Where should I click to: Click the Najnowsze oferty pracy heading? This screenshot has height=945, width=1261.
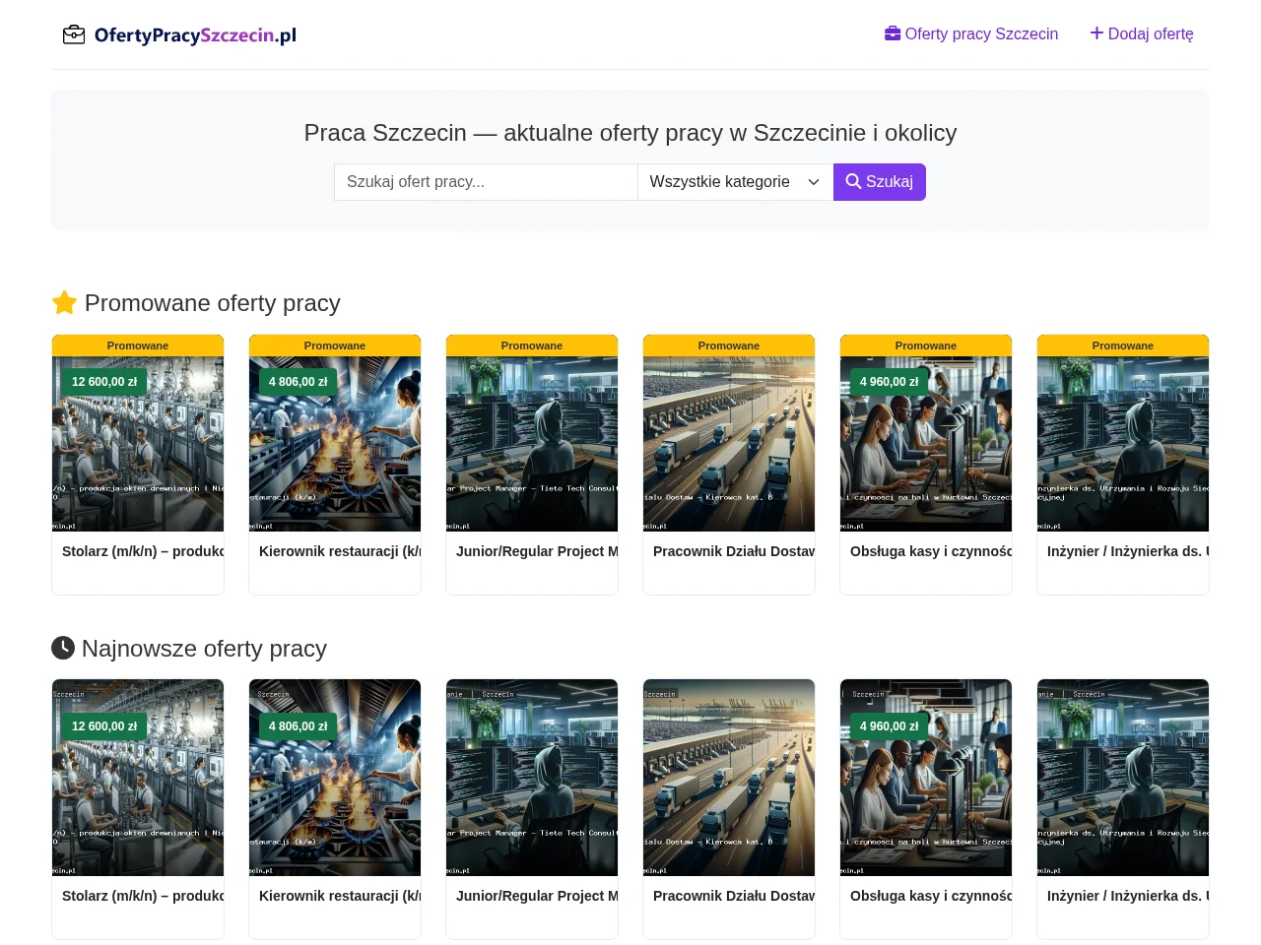click(189, 649)
